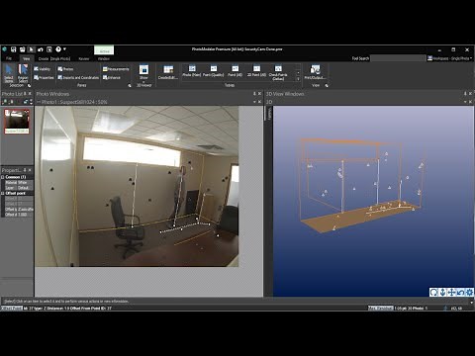Open the Enhance pane
The width and height of the screenshot is (475, 356).
[x=112, y=77]
